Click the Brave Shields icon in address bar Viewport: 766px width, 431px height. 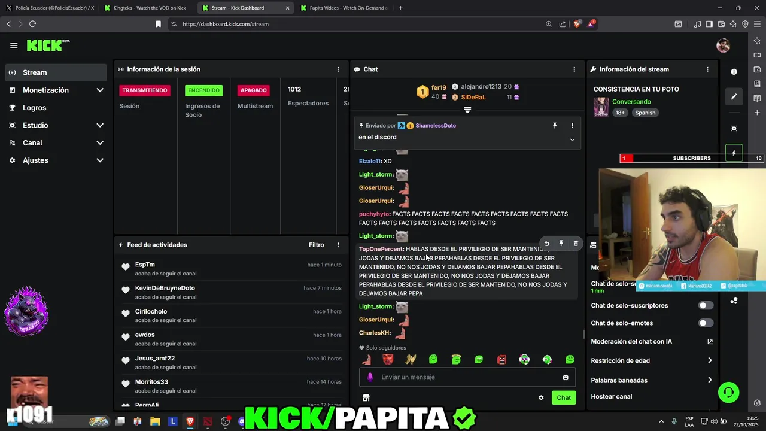[x=577, y=24]
